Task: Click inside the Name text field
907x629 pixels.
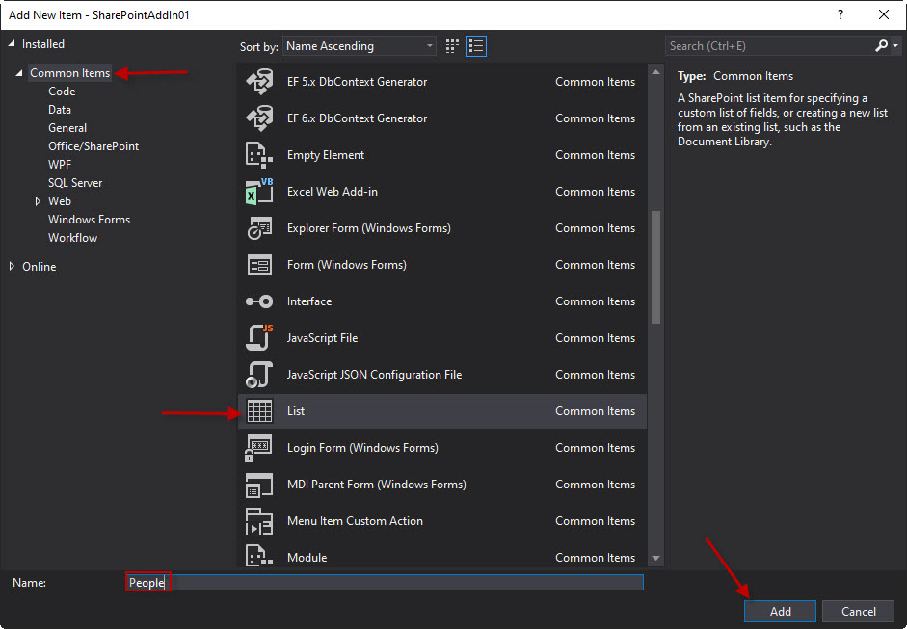Action: 384,582
